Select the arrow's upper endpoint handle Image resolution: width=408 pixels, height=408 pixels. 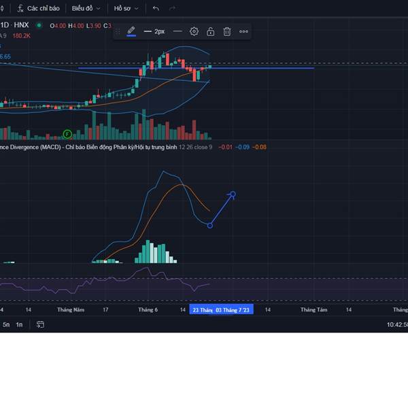[x=233, y=194]
